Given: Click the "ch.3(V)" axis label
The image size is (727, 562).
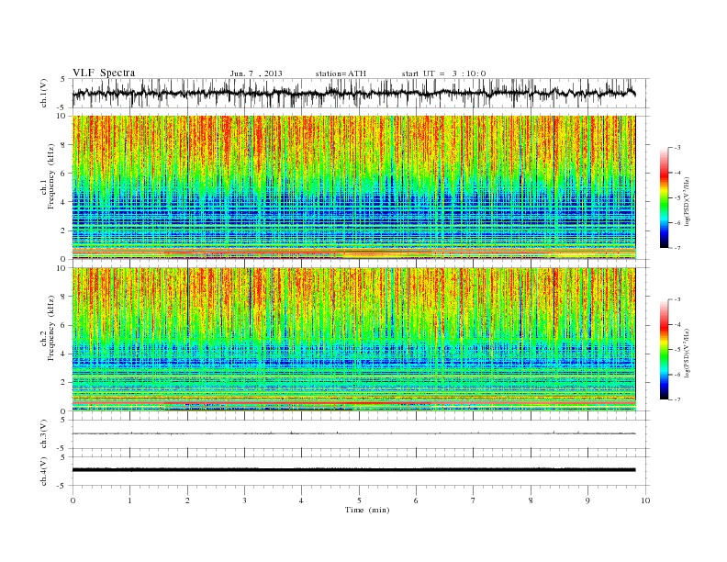Looking at the screenshot, I should click(x=44, y=434).
